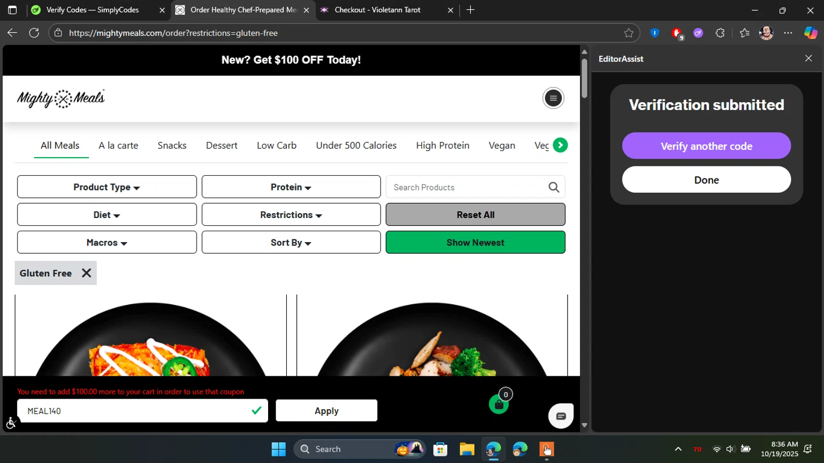Open the tab actions menu icon

pyautogui.click(x=12, y=10)
